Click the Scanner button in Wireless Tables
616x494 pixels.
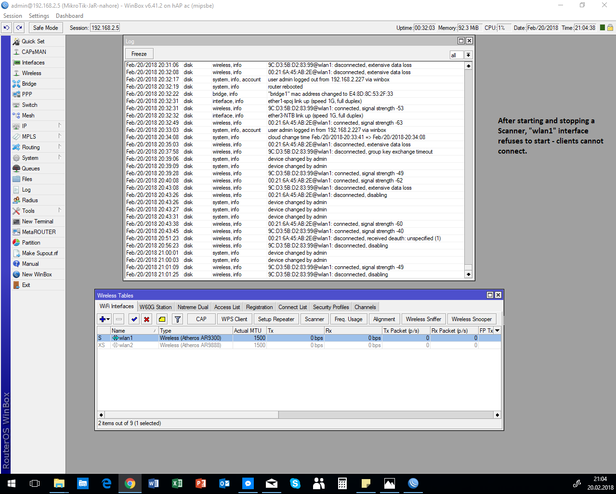pos(314,319)
